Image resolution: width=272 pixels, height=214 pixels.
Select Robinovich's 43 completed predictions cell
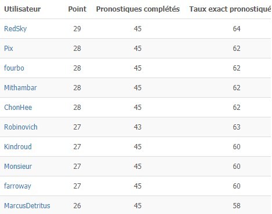pos(137,127)
